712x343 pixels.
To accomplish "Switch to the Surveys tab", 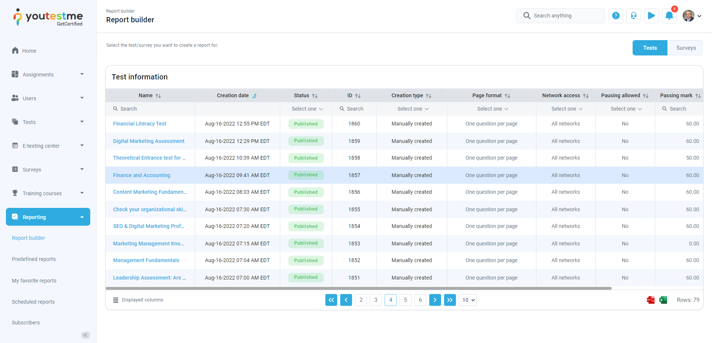I will coord(686,48).
